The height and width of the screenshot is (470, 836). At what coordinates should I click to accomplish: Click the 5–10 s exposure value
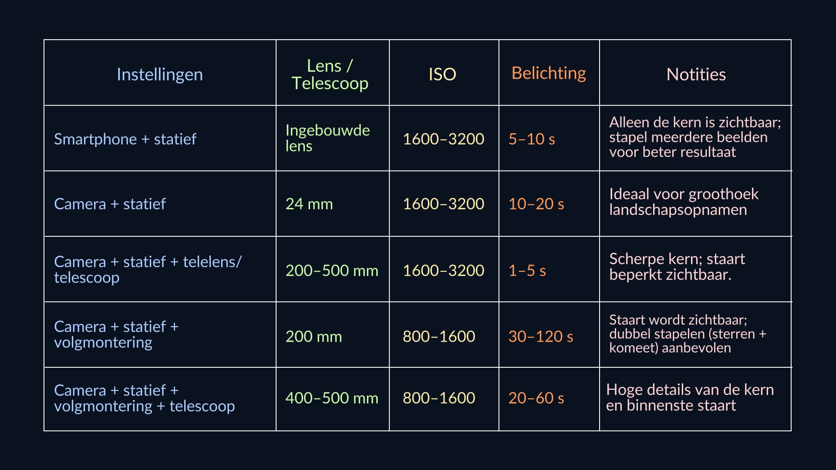[532, 139]
